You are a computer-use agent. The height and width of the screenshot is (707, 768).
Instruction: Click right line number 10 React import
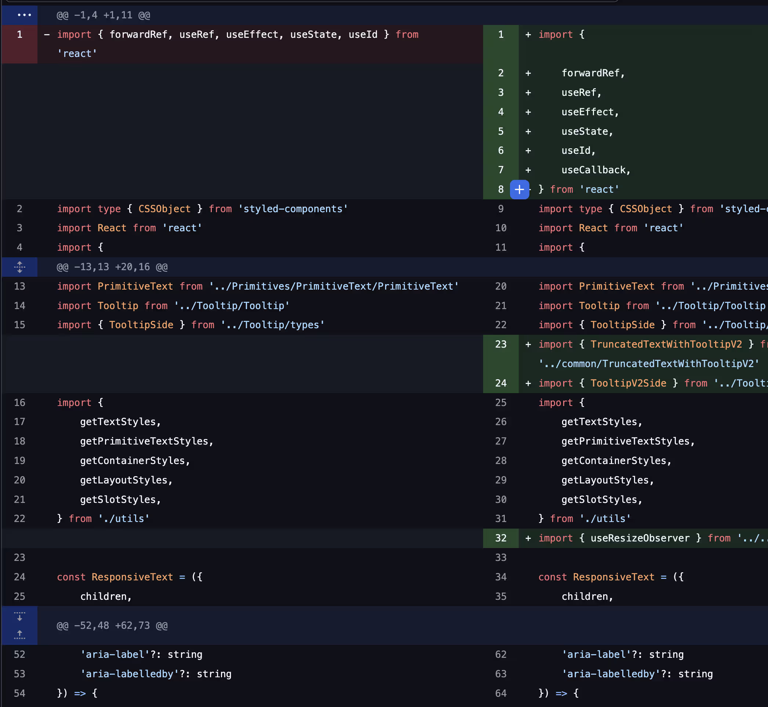click(500, 228)
